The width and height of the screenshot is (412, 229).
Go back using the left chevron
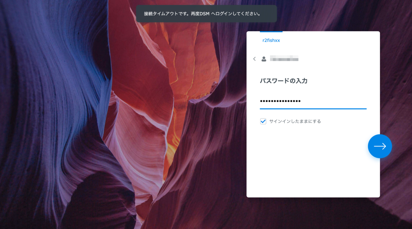(x=254, y=59)
